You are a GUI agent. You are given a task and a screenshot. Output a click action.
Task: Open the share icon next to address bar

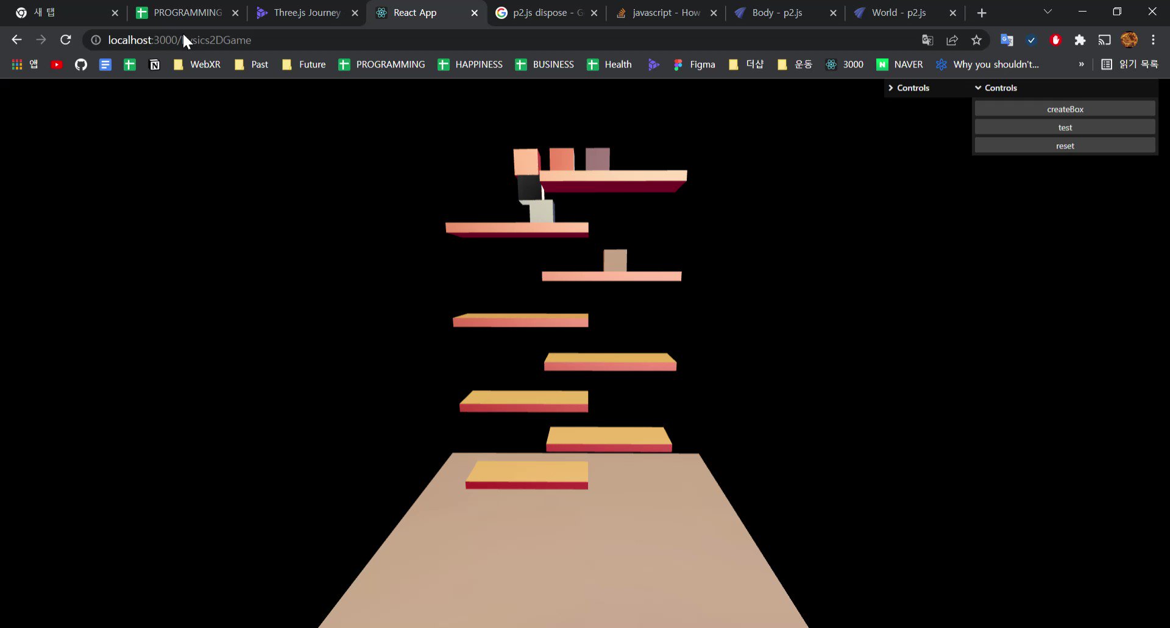(952, 40)
